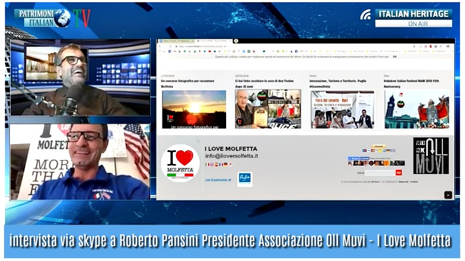Click the 'con il patrocinio di' text
Viewport: 465px width, 261px height.
[x=218, y=180]
